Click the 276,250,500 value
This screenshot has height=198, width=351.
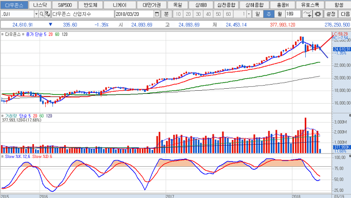337,25
